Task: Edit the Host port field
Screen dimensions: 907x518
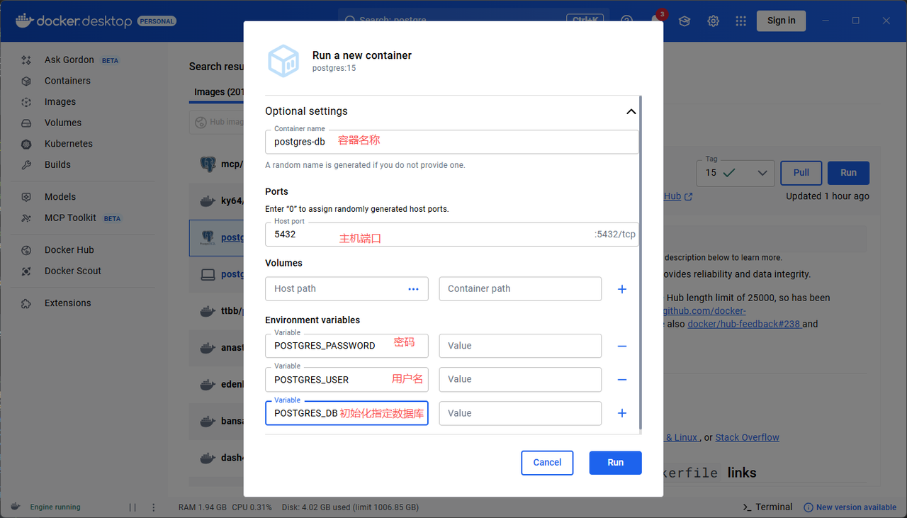Action: (x=452, y=234)
